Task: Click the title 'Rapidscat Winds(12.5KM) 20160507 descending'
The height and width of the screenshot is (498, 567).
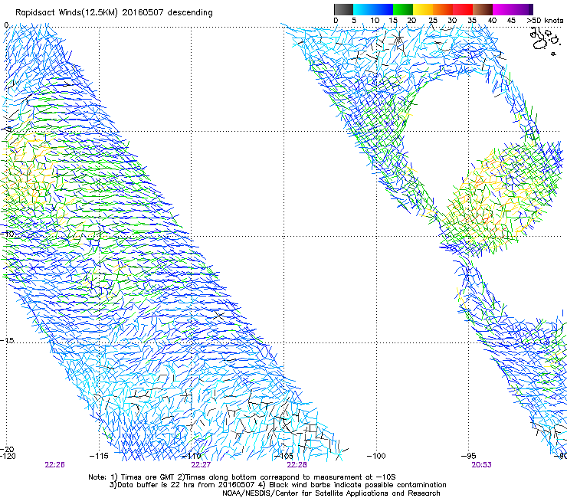Action: [114, 12]
